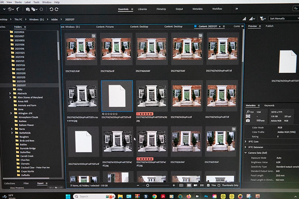This screenshot has height=199, width=299.
Task: Open the recent files clock dropdown
Action: [11, 9]
